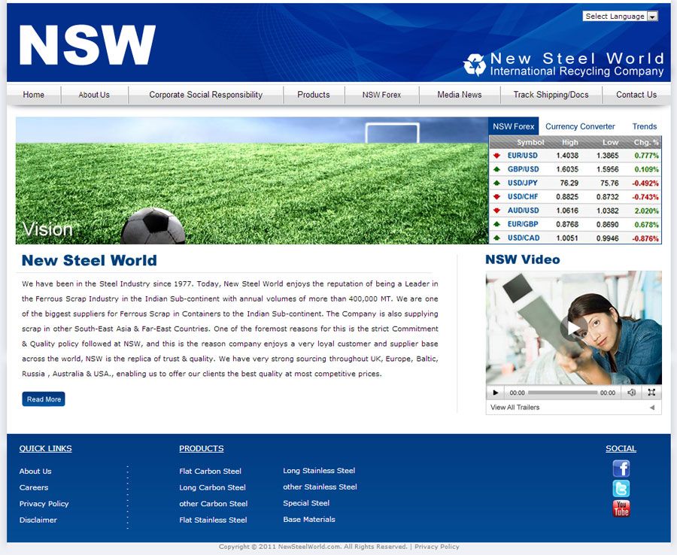
Task: Click the green up arrow for EUR/GBP
Action: tap(496, 224)
